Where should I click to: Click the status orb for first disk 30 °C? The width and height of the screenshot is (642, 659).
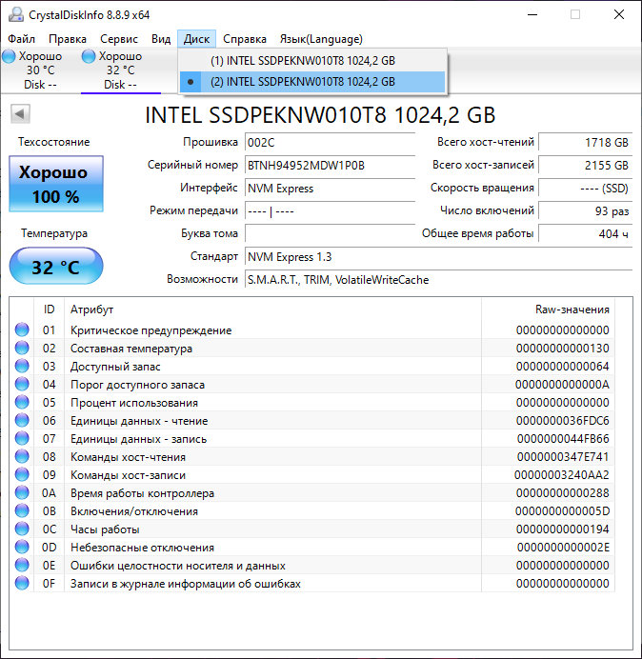click(9, 56)
